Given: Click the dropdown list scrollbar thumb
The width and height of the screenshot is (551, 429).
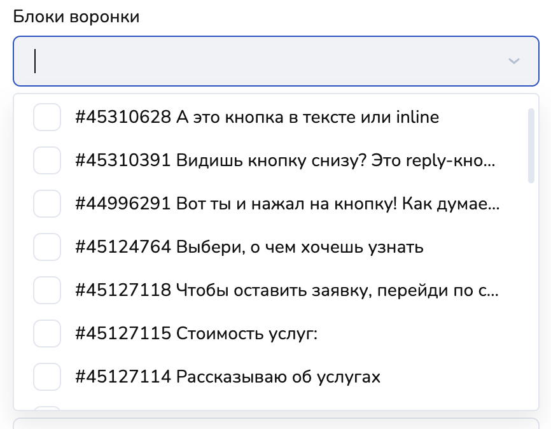Looking at the screenshot, I should click(x=531, y=146).
